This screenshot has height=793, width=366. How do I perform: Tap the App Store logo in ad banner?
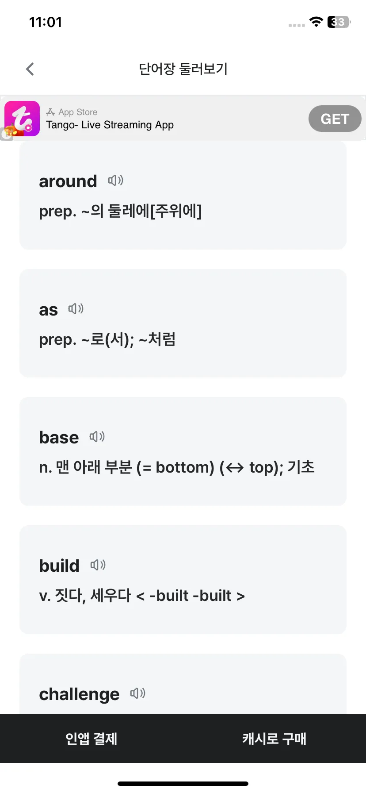point(50,112)
